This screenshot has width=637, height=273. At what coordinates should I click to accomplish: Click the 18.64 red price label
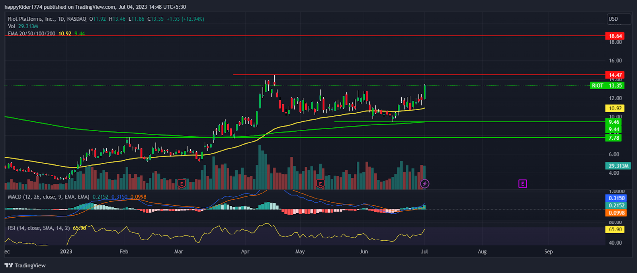615,36
